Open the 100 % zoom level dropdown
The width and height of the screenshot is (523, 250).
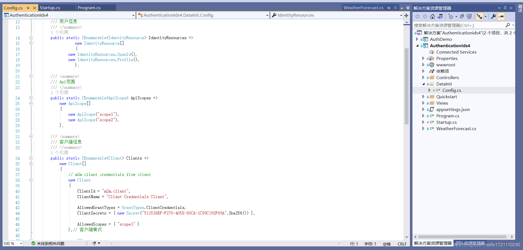[21, 244]
